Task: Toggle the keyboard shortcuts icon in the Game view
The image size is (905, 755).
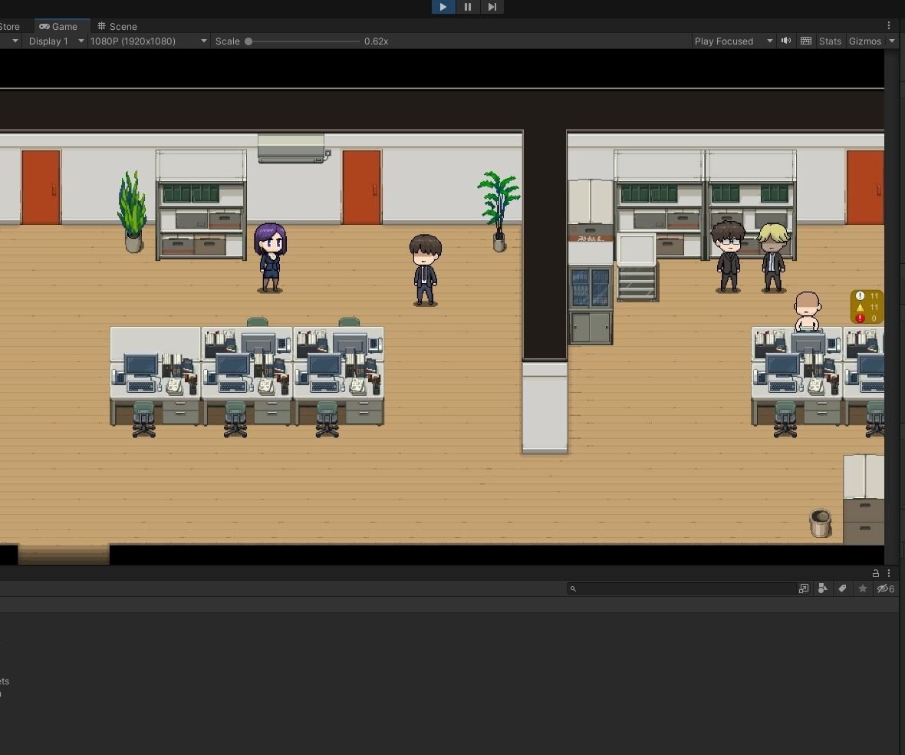Action: (x=806, y=41)
